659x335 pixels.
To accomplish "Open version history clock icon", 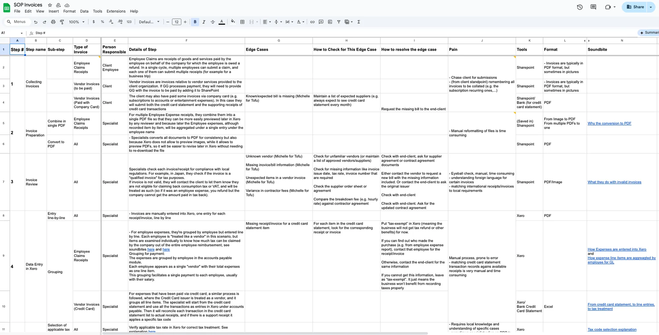I will click(580, 7).
